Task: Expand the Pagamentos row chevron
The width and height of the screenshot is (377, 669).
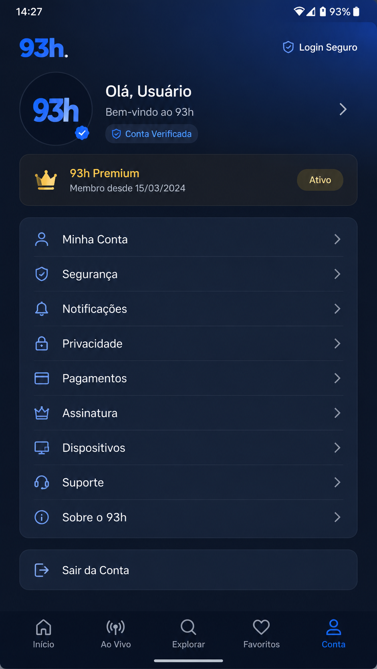Action: tap(337, 379)
